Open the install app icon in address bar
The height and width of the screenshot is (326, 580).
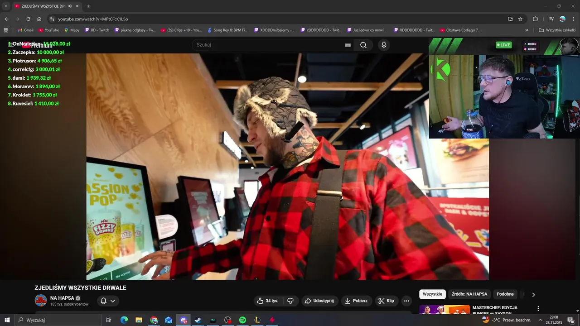510,19
